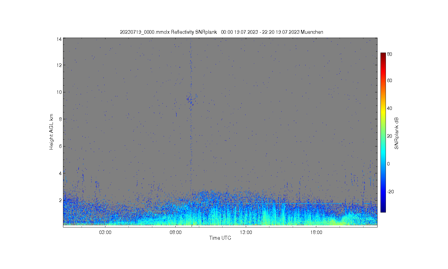Image resolution: width=448 pixels, height=269 pixels.
Task: Click the colorbar value 20
Action: (389, 136)
